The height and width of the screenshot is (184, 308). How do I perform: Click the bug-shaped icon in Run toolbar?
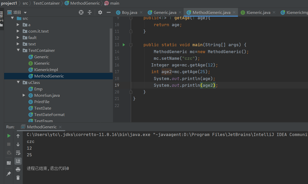[x=9, y=153]
